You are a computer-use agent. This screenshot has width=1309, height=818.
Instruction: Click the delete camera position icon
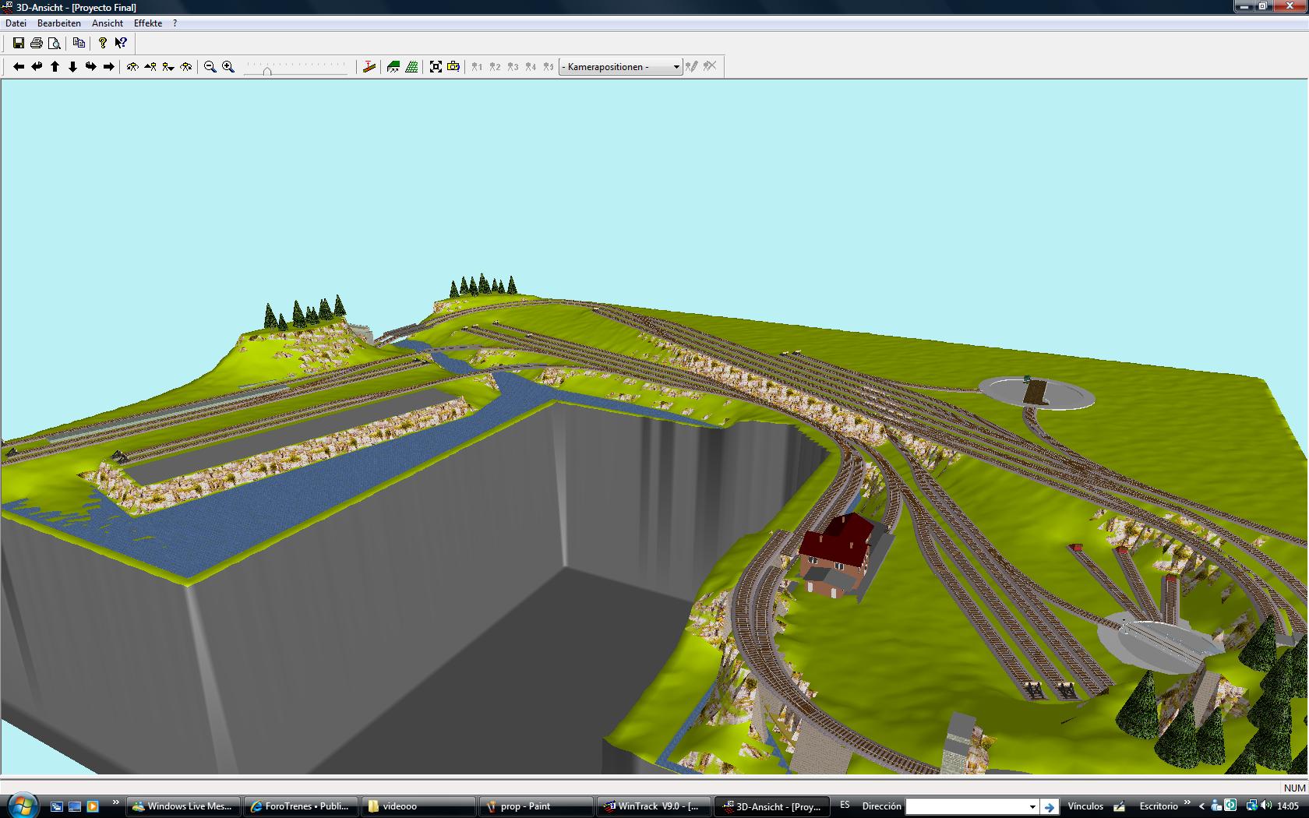tap(710, 67)
